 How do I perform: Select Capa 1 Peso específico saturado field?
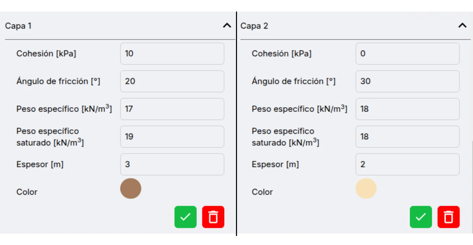pos(172,137)
